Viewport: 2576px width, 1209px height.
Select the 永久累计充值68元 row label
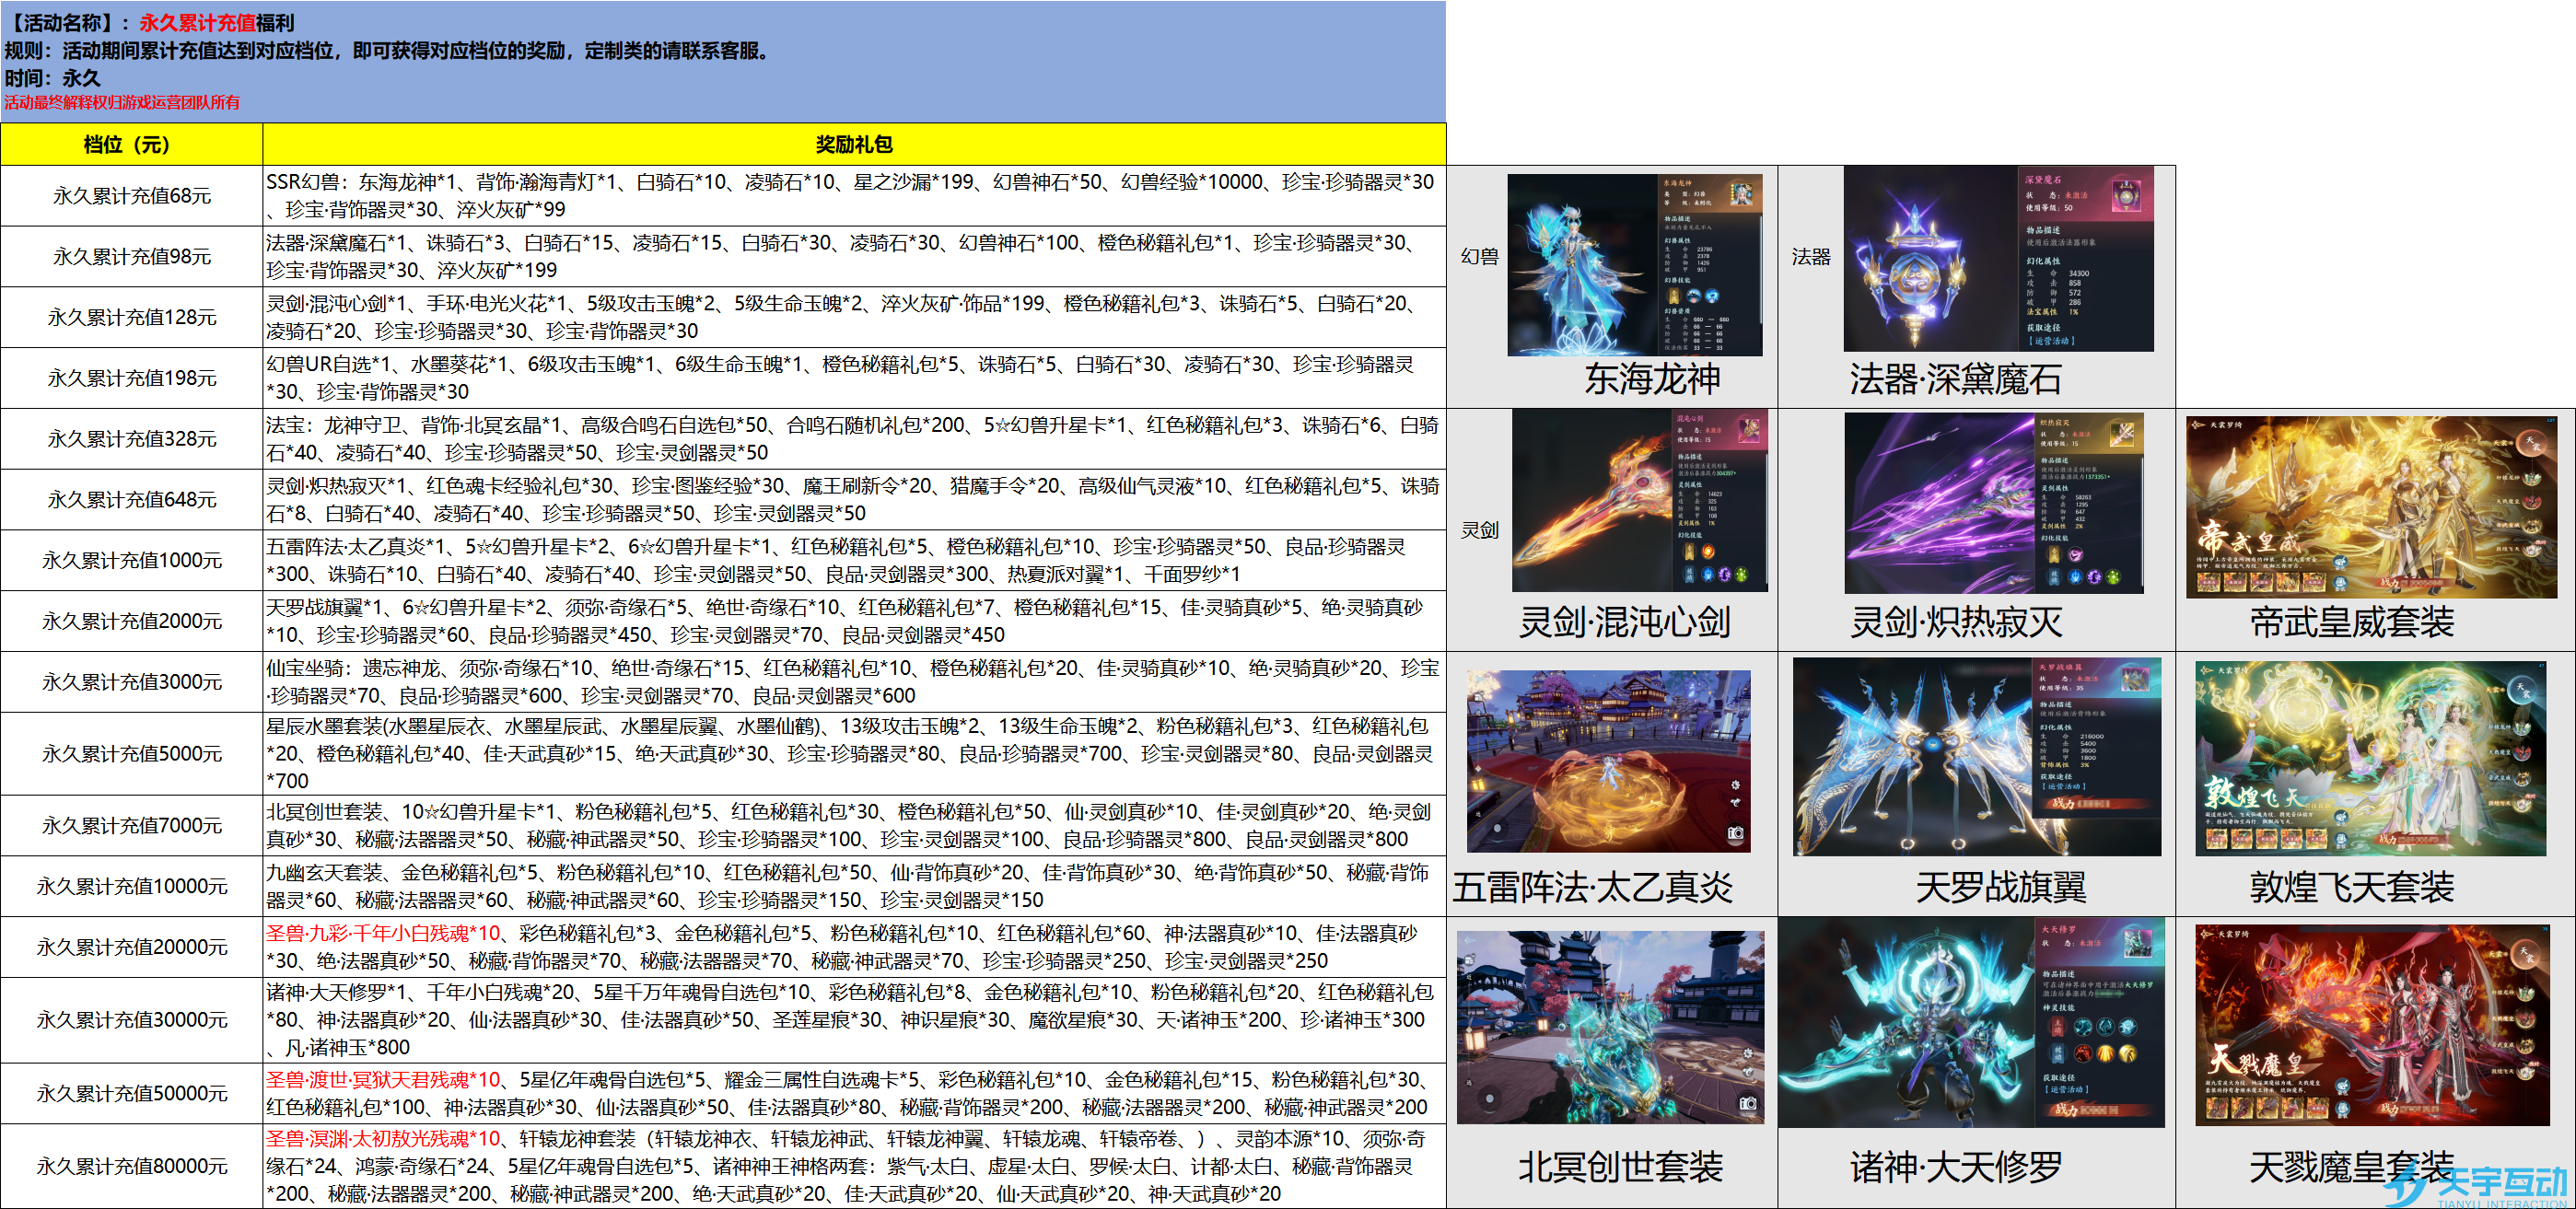point(131,196)
